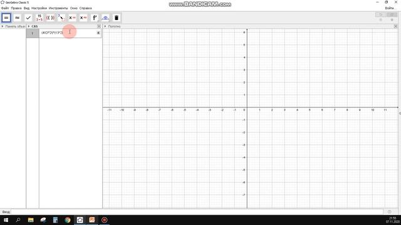The image size is (401, 225).
Task: Open the Bandicam recorder on the taskbar
Action: 105,220
